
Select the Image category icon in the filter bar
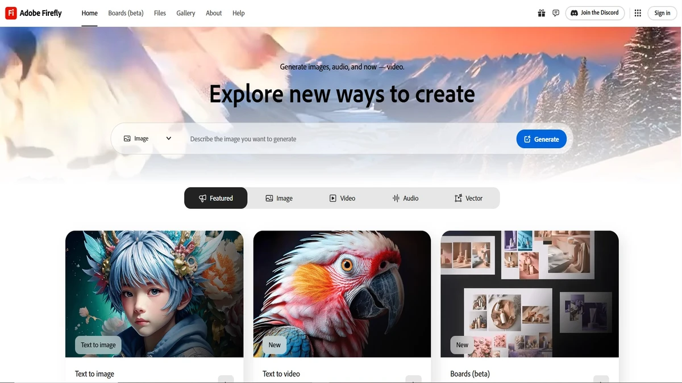pyautogui.click(x=269, y=197)
